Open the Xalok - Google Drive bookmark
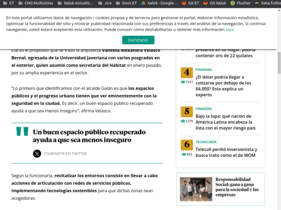Viewport: 281px width, 210px height. click(159, 3)
